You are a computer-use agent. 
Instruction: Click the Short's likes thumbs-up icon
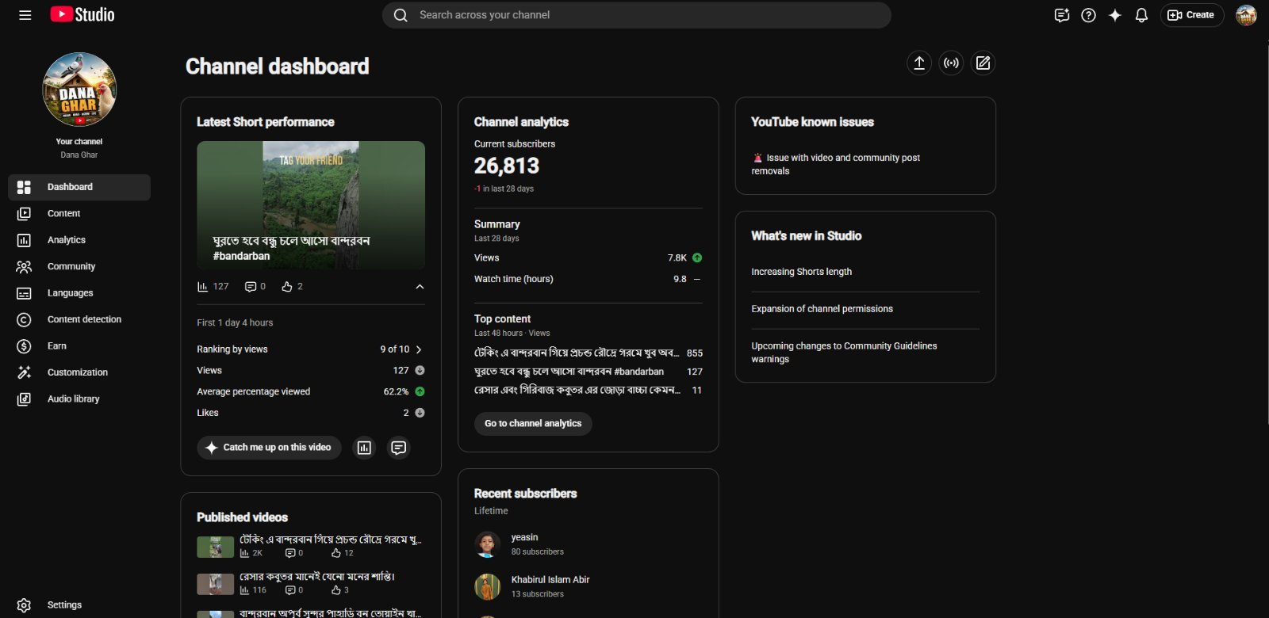(287, 287)
